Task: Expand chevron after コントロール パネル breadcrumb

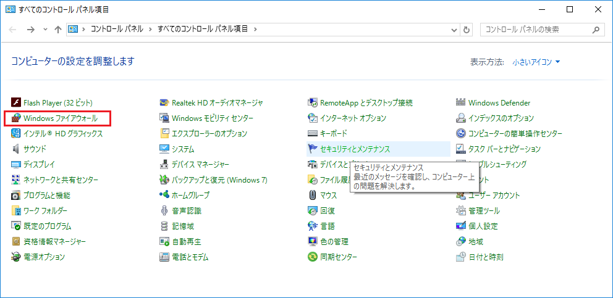Action: [x=150, y=29]
